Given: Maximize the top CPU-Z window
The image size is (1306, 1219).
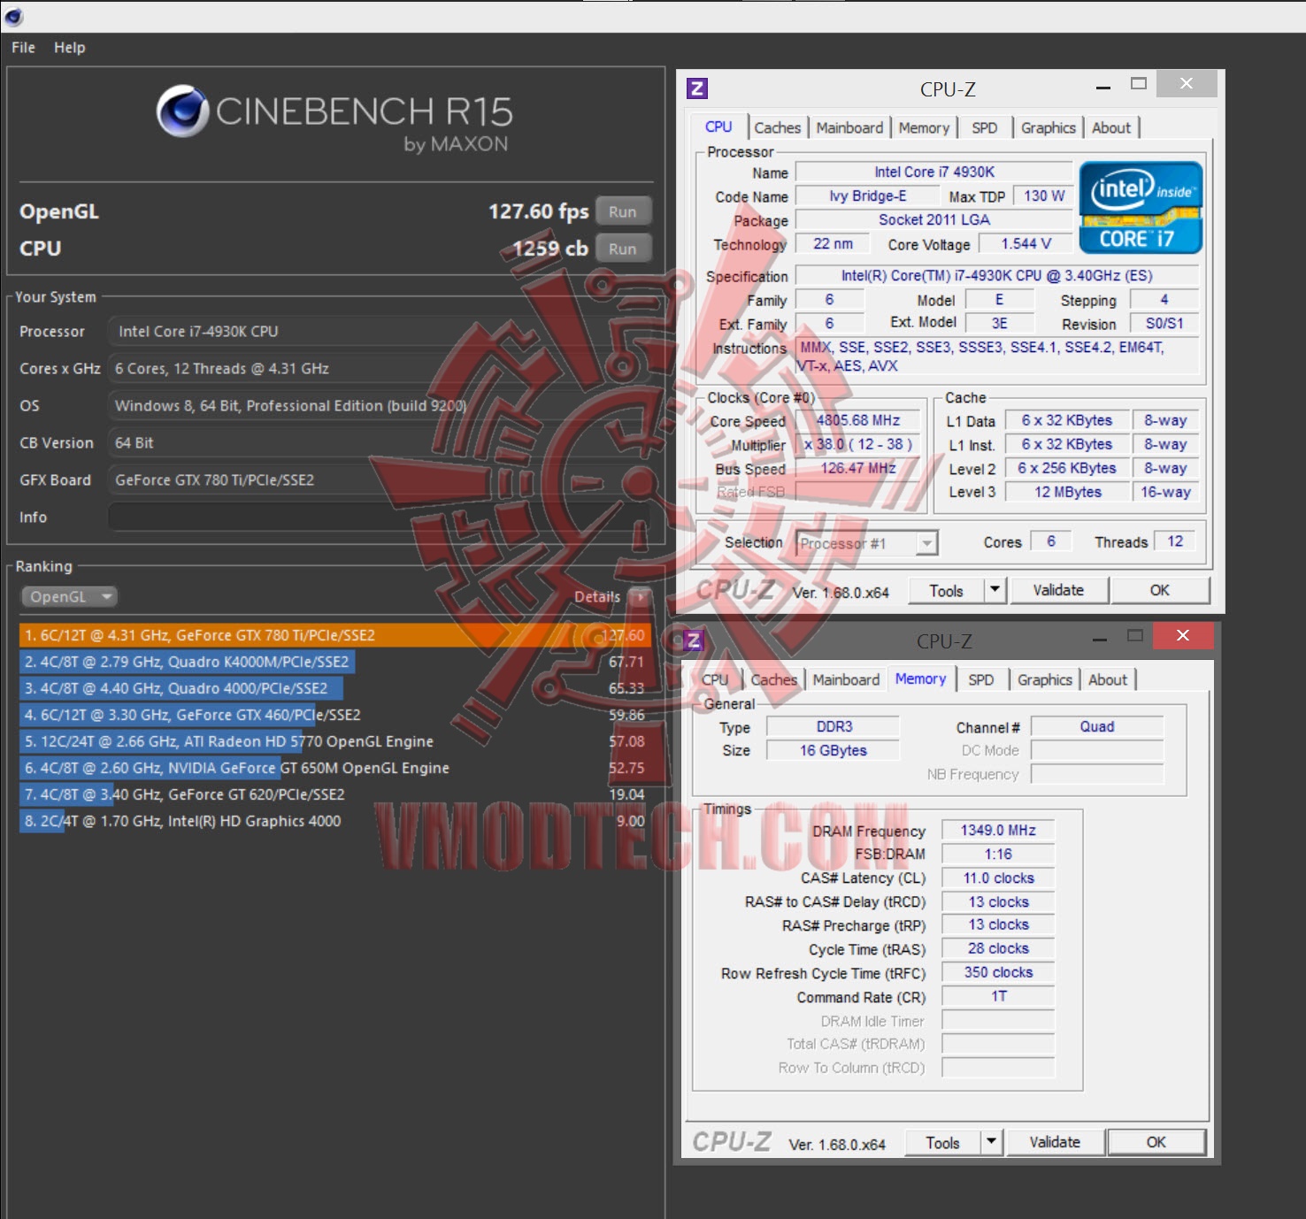Looking at the screenshot, I should coord(1139,84).
